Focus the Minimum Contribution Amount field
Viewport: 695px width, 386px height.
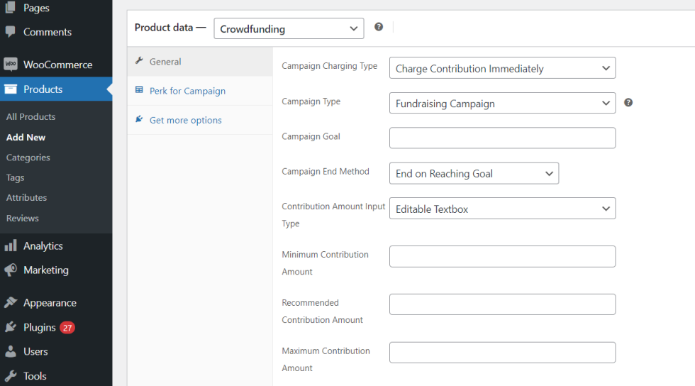tap(502, 256)
